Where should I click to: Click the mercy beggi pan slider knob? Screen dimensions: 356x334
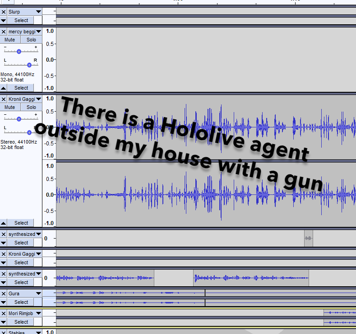click(29, 65)
